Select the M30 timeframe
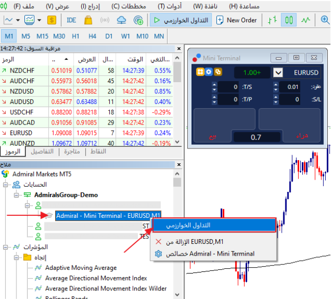This screenshot has height=299, width=331. (x=59, y=36)
